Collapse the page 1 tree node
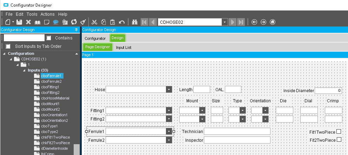This screenshot has height=155, width=348. coord(18,65)
